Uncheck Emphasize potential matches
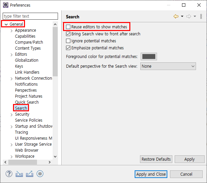The height and width of the screenshot is (183, 207). (x=68, y=48)
